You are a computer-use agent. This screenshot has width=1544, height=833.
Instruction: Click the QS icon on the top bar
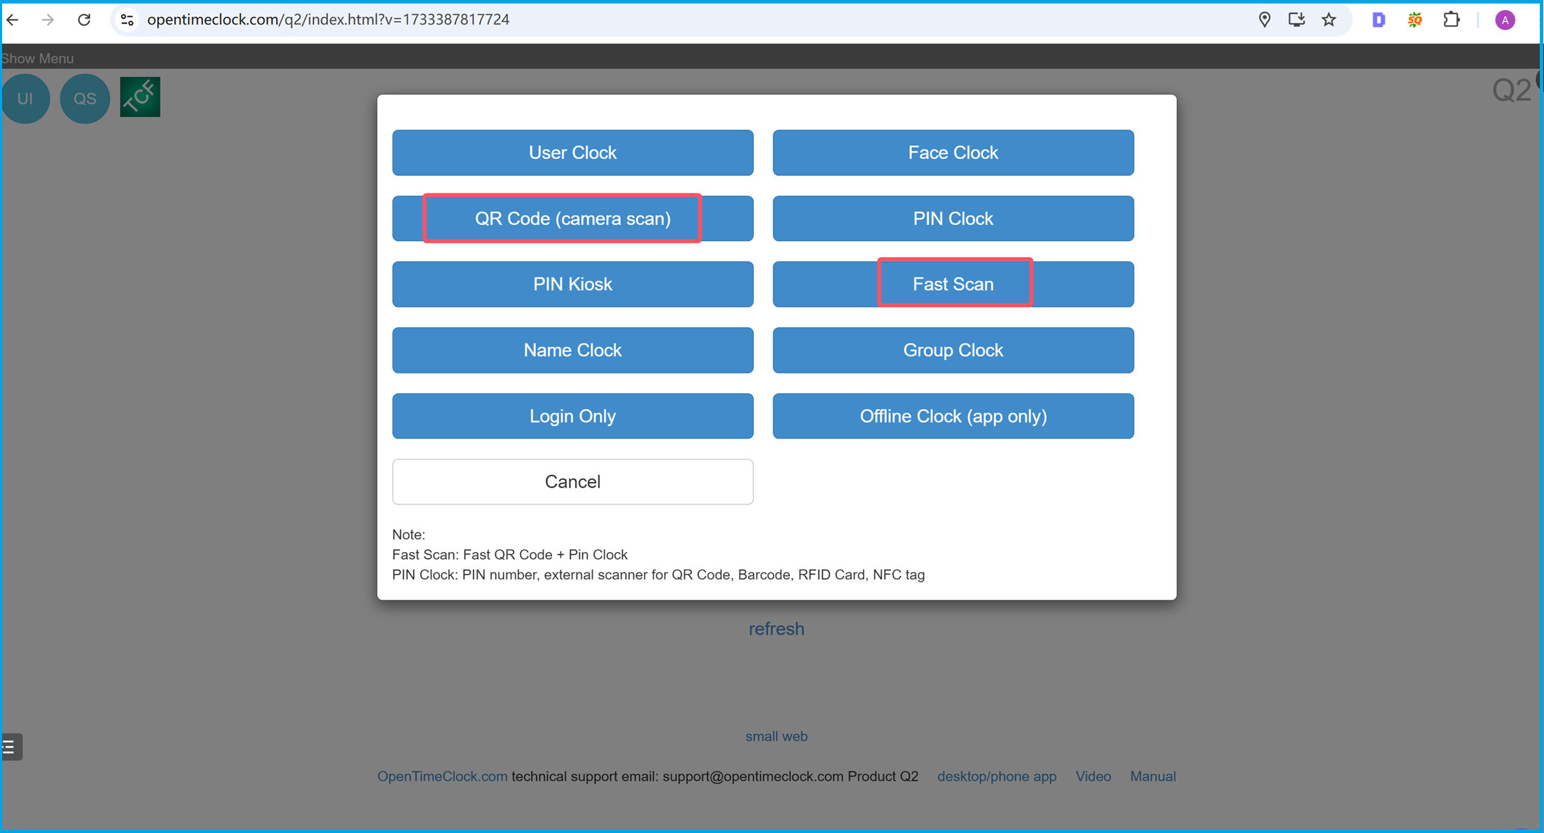pos(83,97)
